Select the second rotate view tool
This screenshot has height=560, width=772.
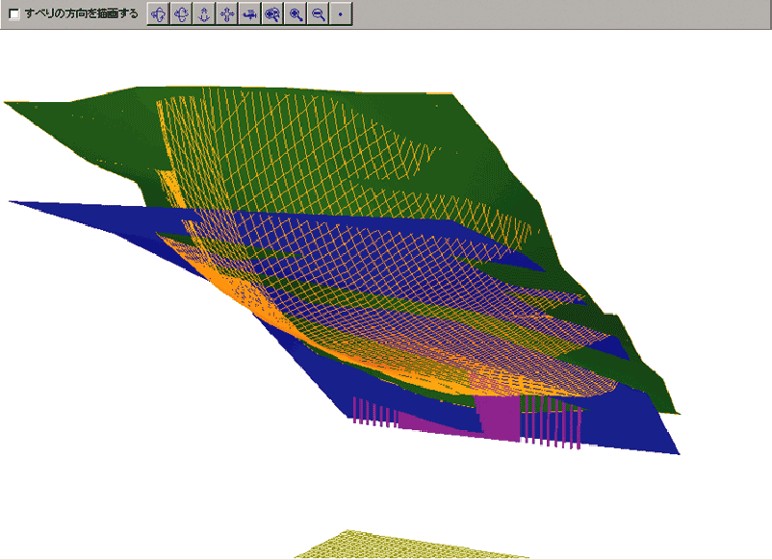tap(181, 13)
